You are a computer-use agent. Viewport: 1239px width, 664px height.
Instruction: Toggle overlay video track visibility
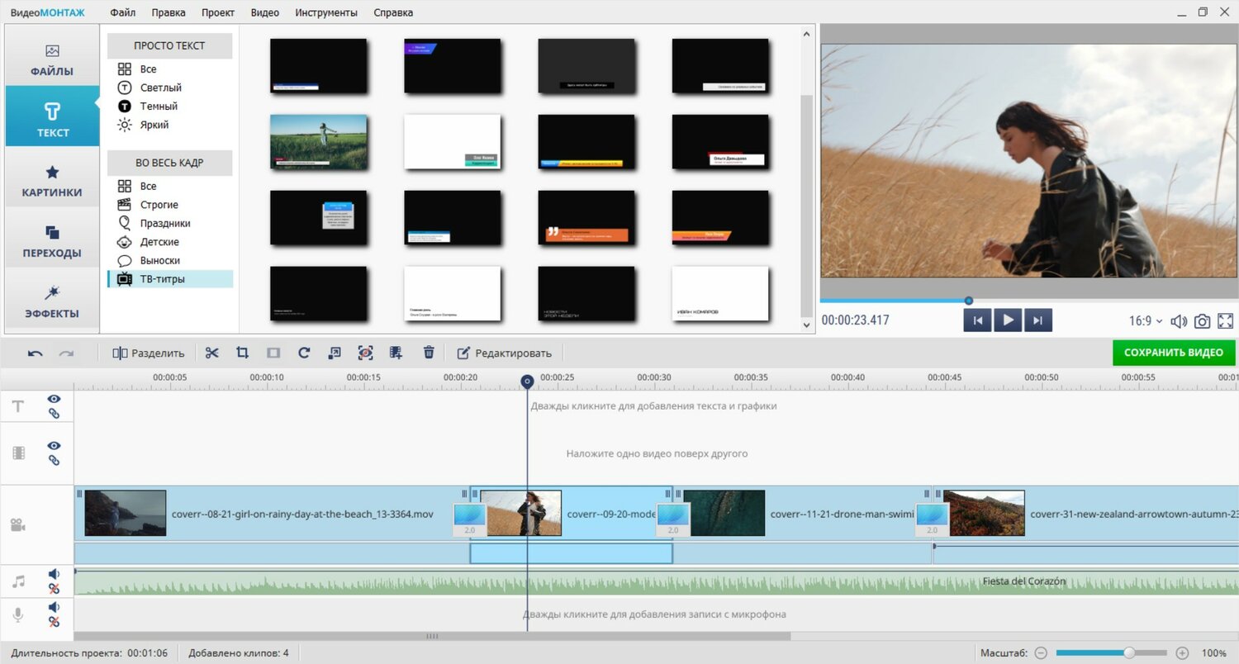point(54,446)
